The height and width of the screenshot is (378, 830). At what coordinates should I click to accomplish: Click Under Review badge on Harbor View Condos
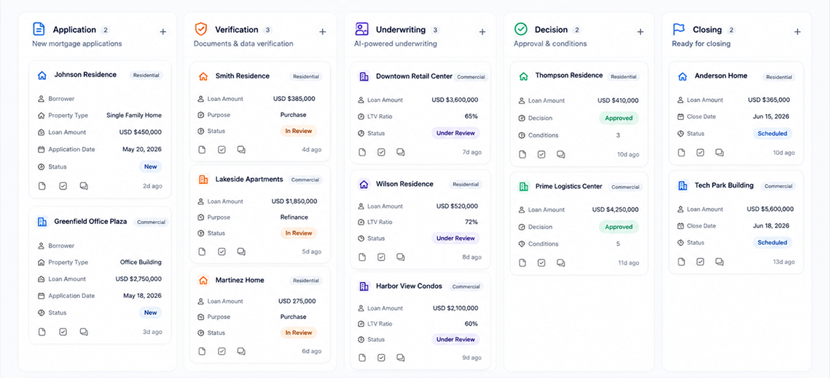[455, 339]
